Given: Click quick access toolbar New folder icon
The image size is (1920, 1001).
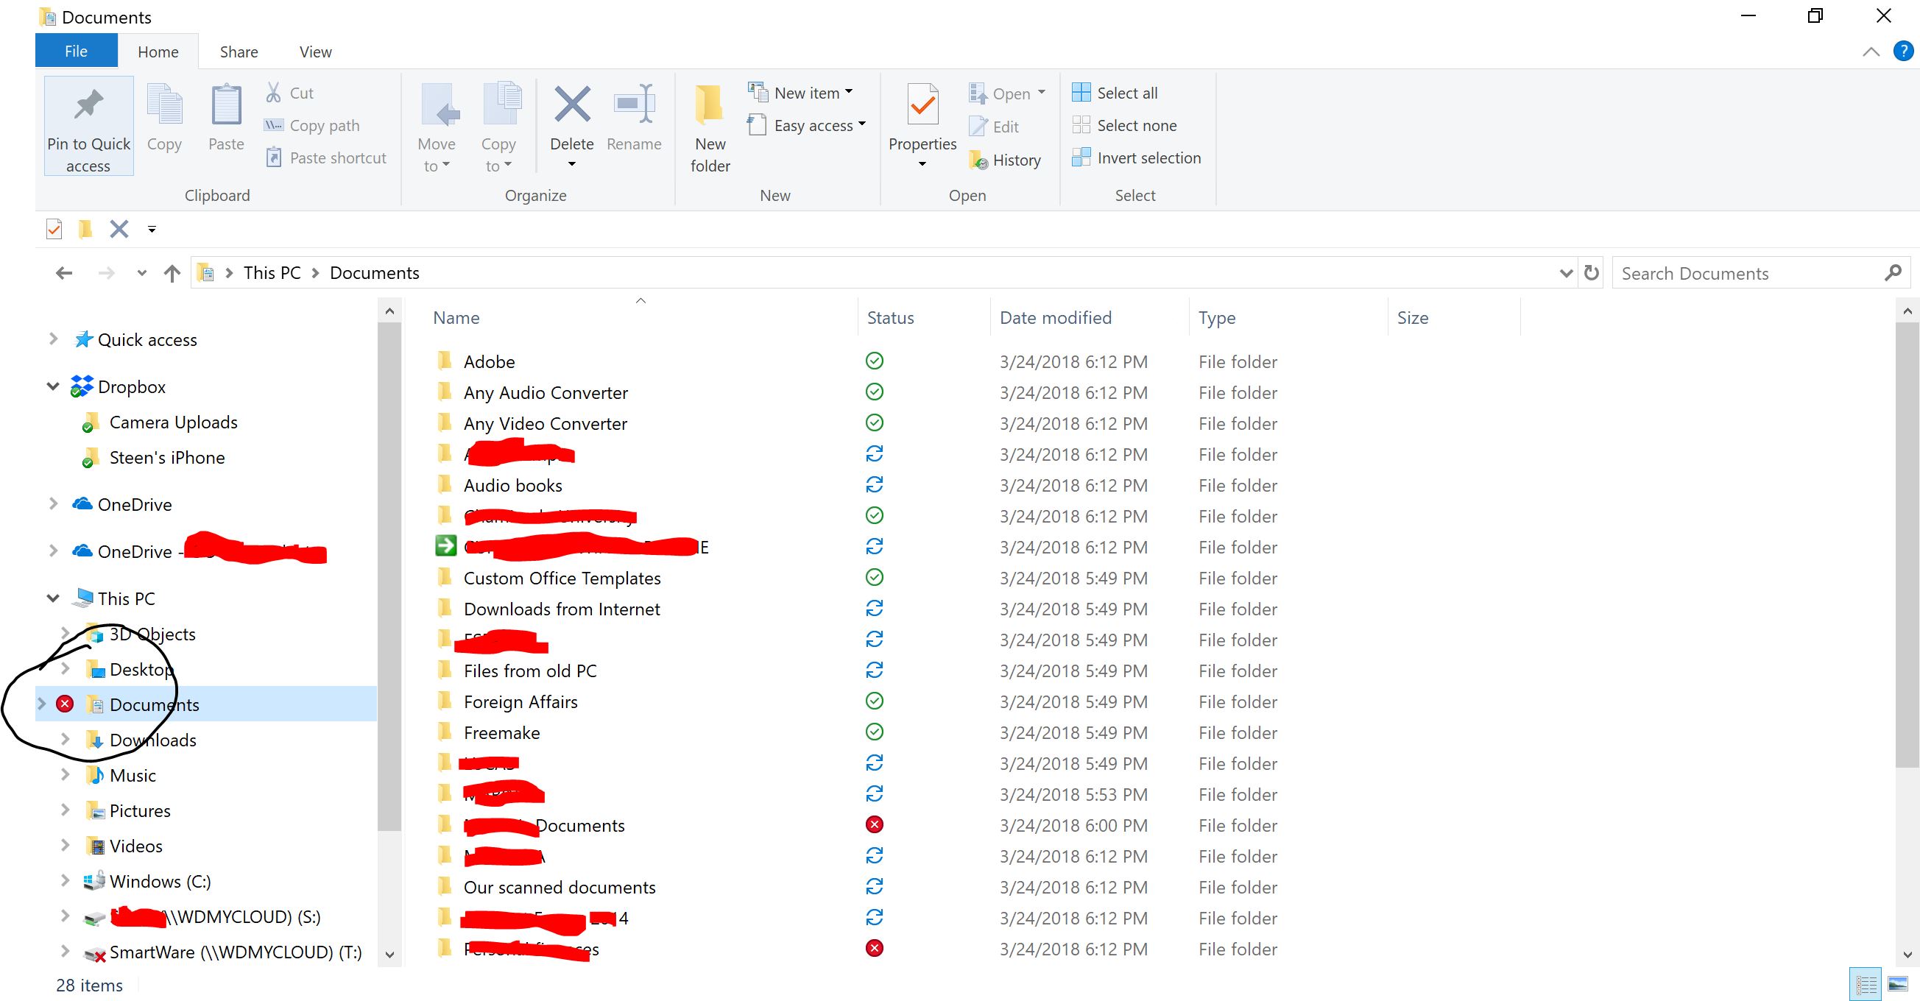Looking at the screenshot, I should tap(85, 229).
